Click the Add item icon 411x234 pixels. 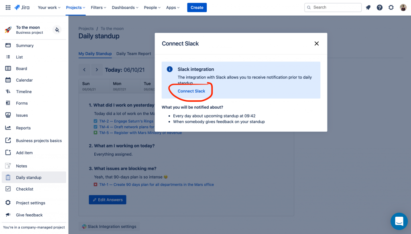(x=8, y=153)
